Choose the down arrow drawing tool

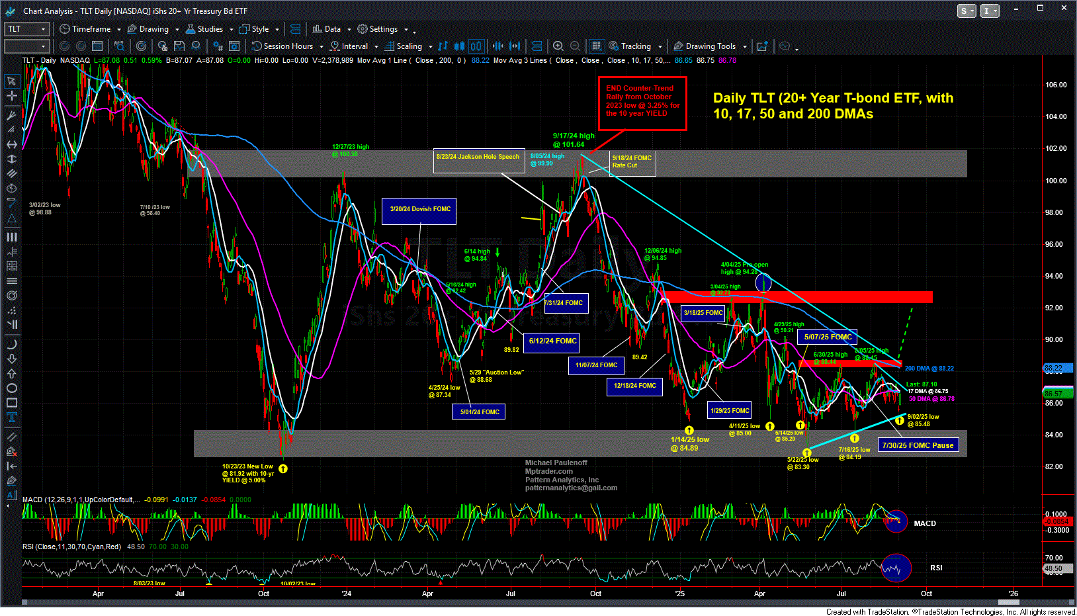[11, 359]
